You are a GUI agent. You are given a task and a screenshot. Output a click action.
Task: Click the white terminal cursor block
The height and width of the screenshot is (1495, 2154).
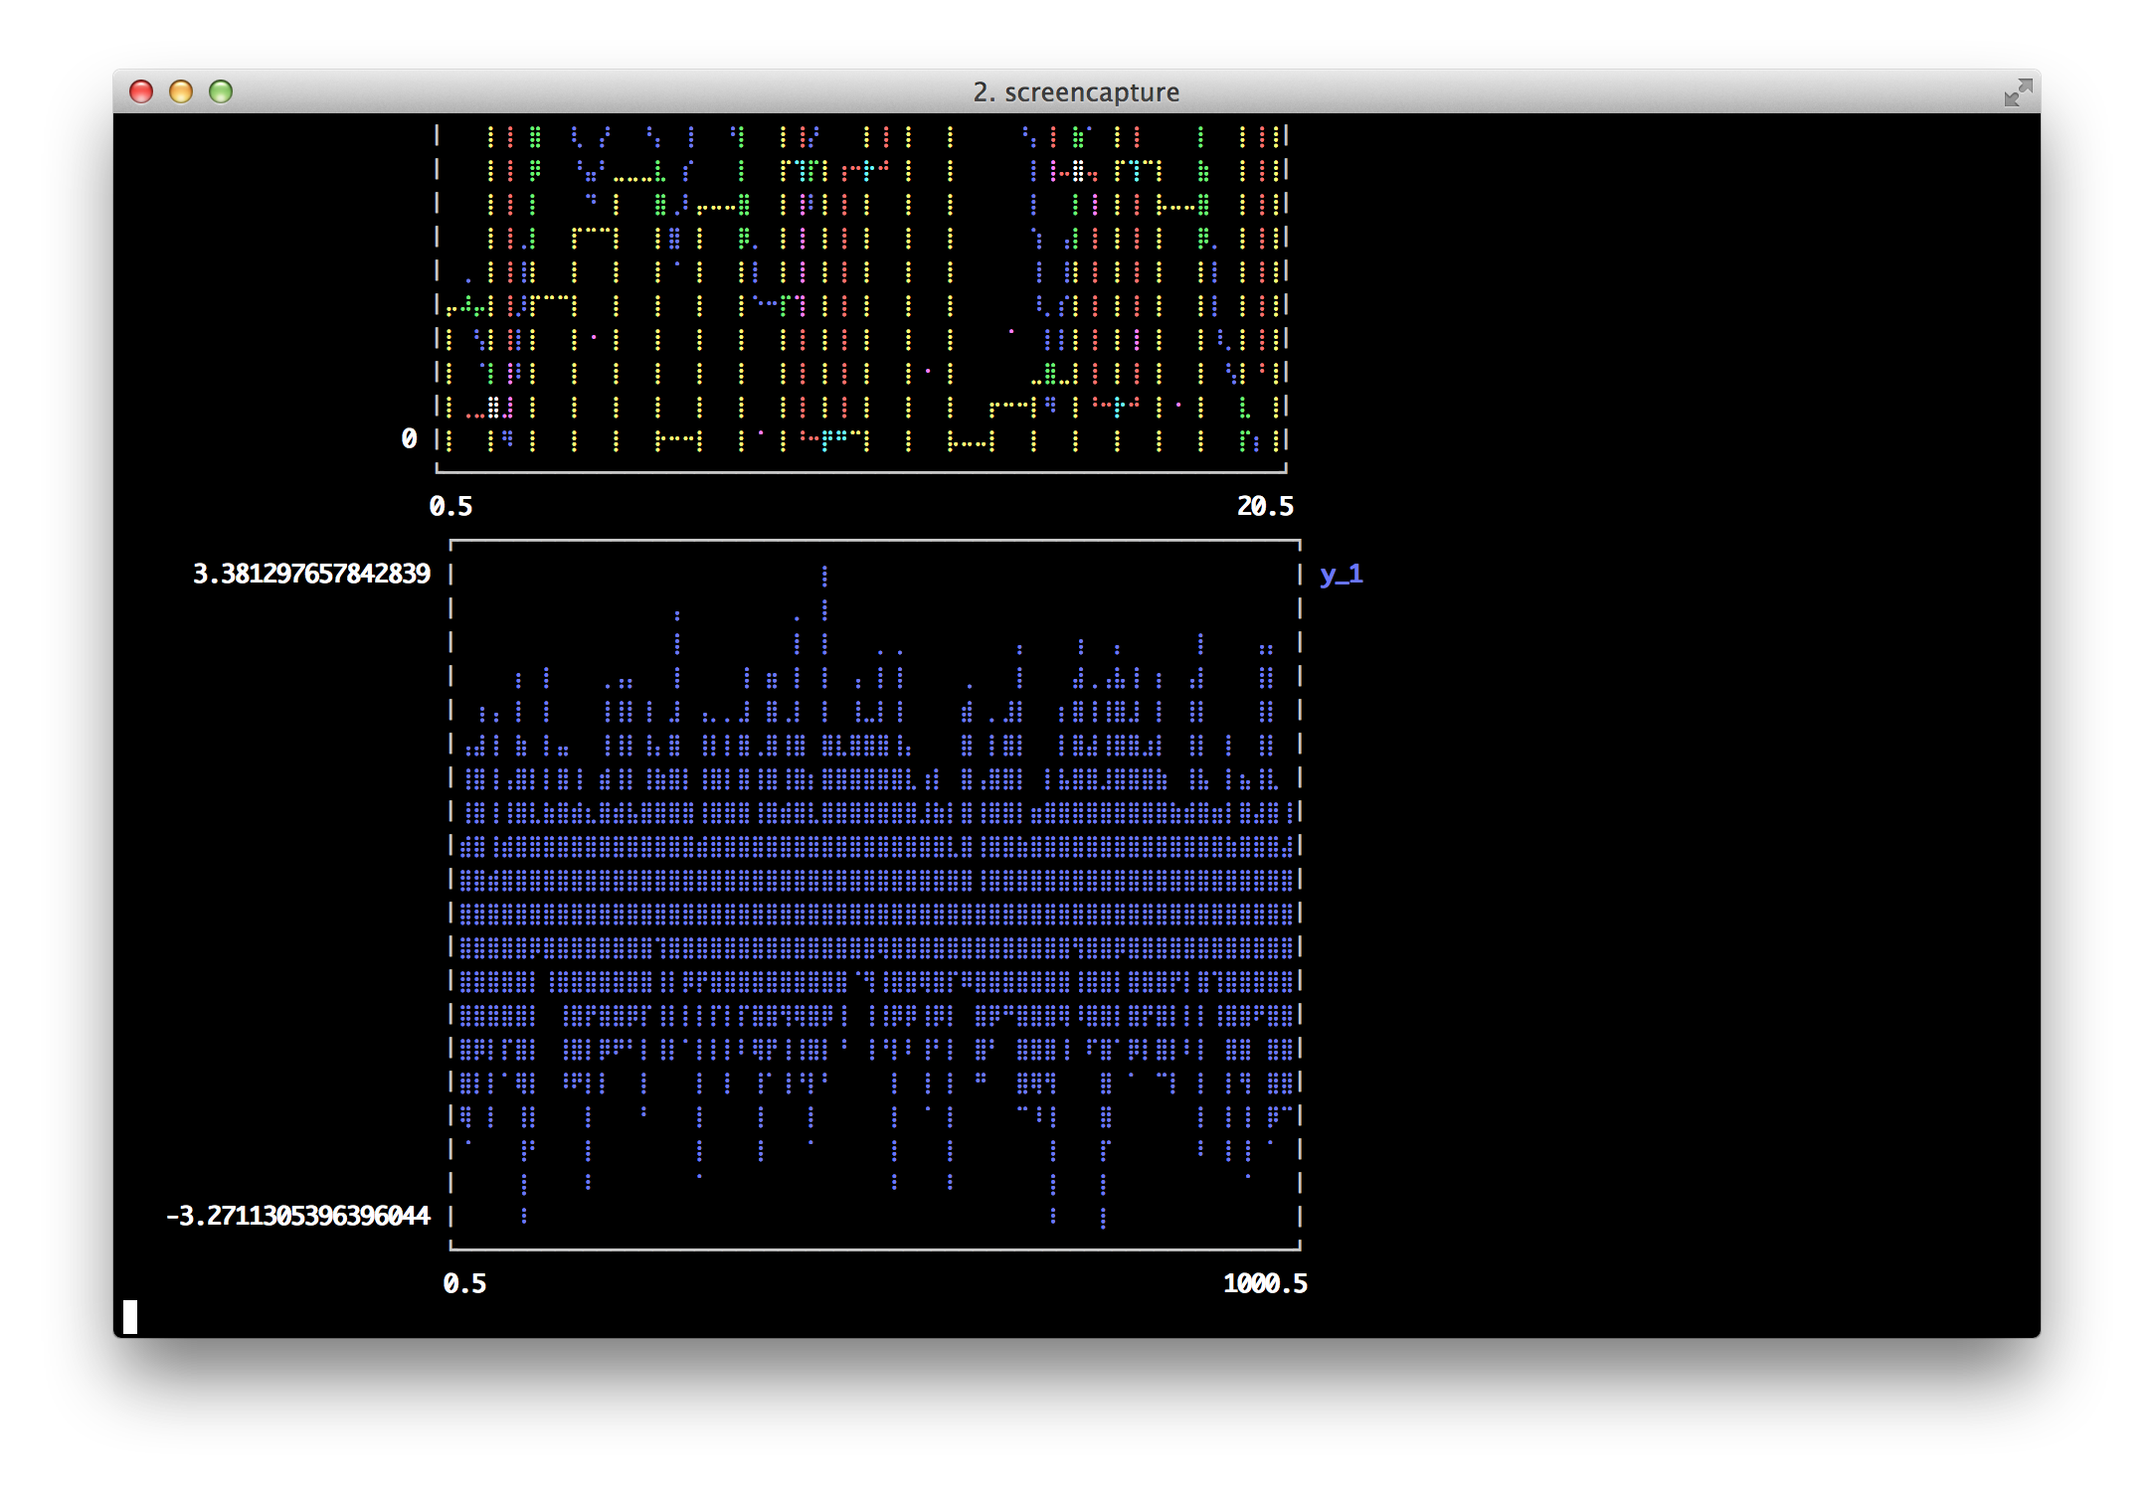click(x=130, y=1317)
